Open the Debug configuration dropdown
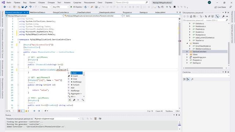The height and width of the screenshot is (132, 235). pyautogui.click(x=46, y=7)
